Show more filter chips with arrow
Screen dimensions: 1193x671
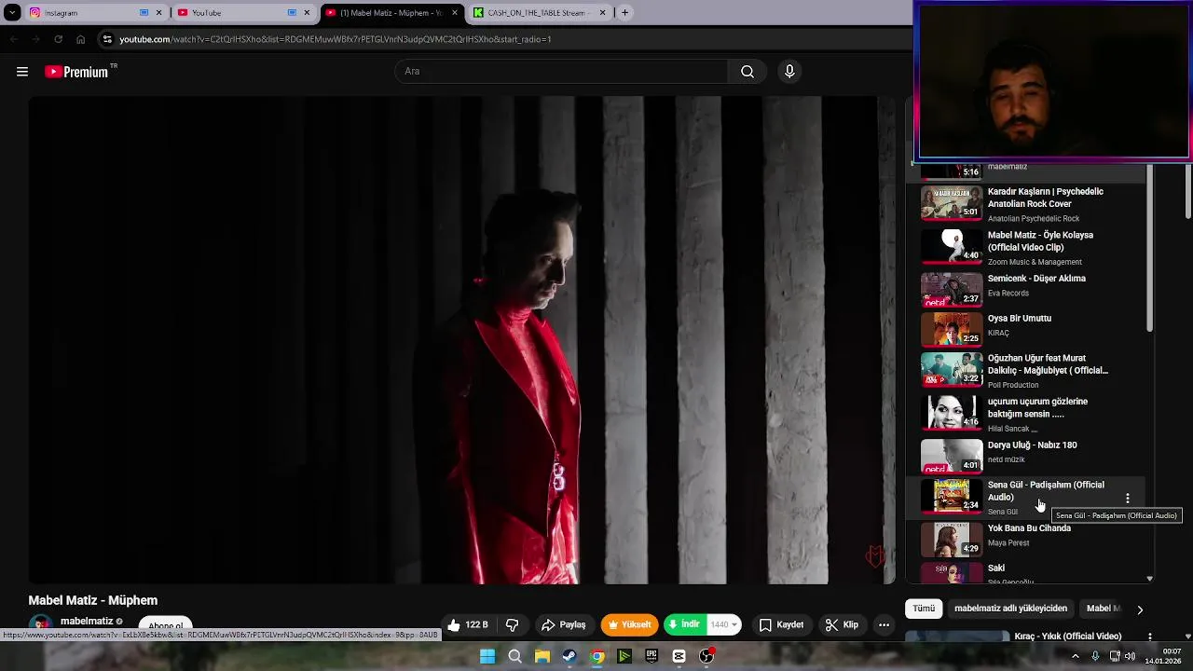(x=1139, y=609)
